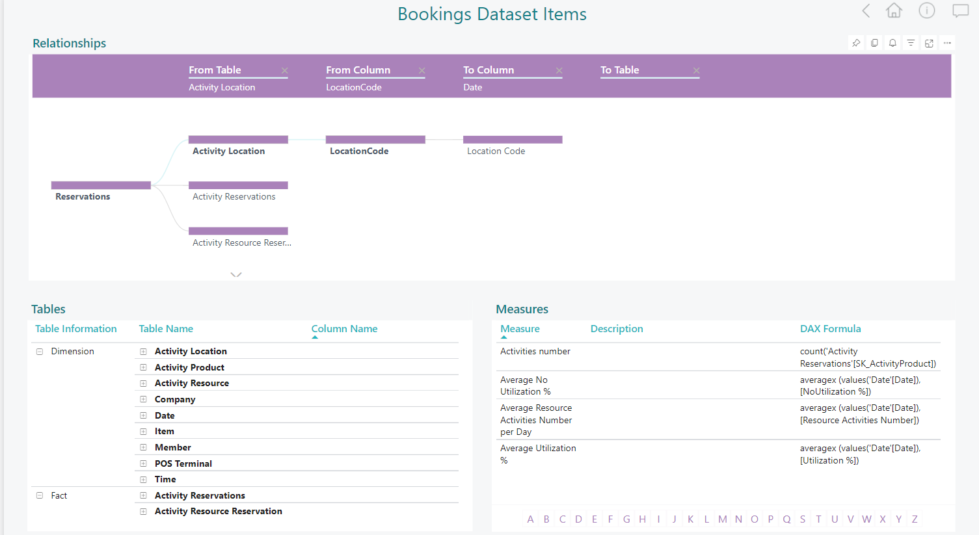The height and width of the screenshot is (535, 979).
Task: Pin the Relationships visual
Action: click(856, 43)
